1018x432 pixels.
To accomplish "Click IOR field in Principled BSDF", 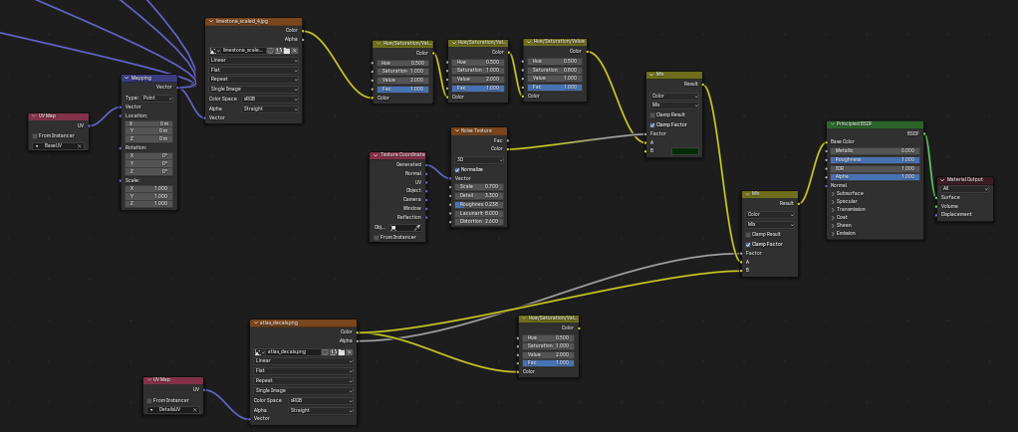I will tap(876, 168).
